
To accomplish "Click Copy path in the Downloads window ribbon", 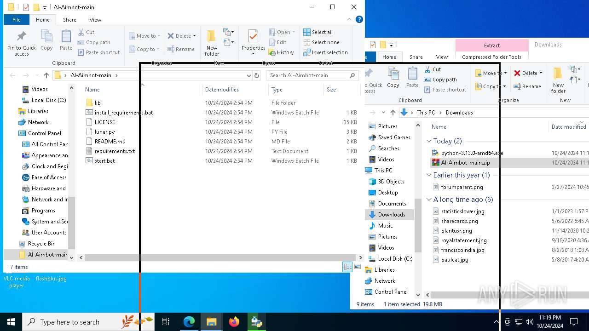I will click(440, 80).
